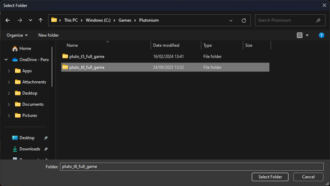Go up one folder level

pos(40,20)
